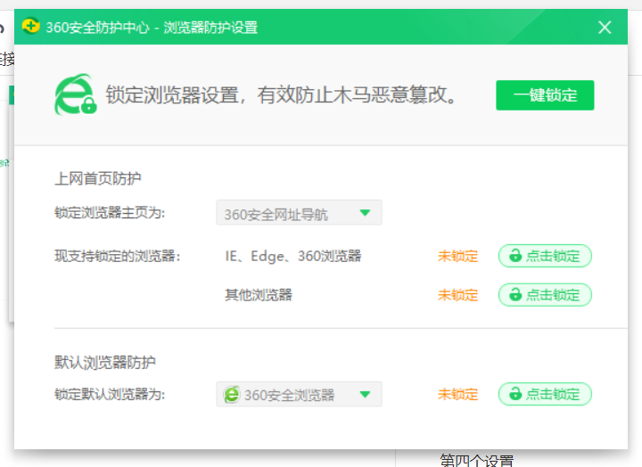Image resolution: width=642 pixels, height=467 pixels.
Task: Click 点击锁定 for 其他浏览器 row
Action: (x=545, y=295)
